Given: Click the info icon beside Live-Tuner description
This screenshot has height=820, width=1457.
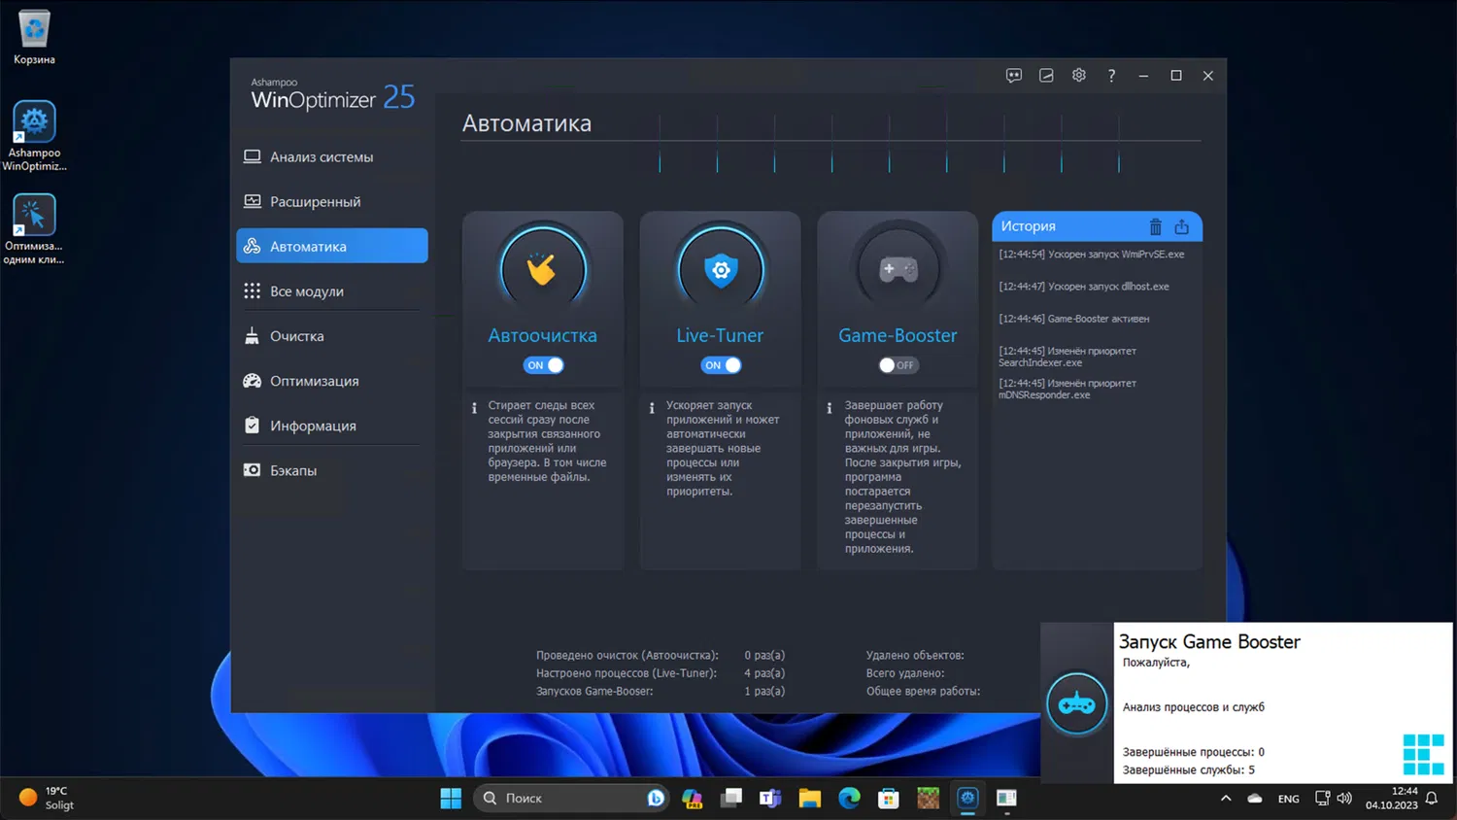Looking at the screenshot, I should (652, 408).
